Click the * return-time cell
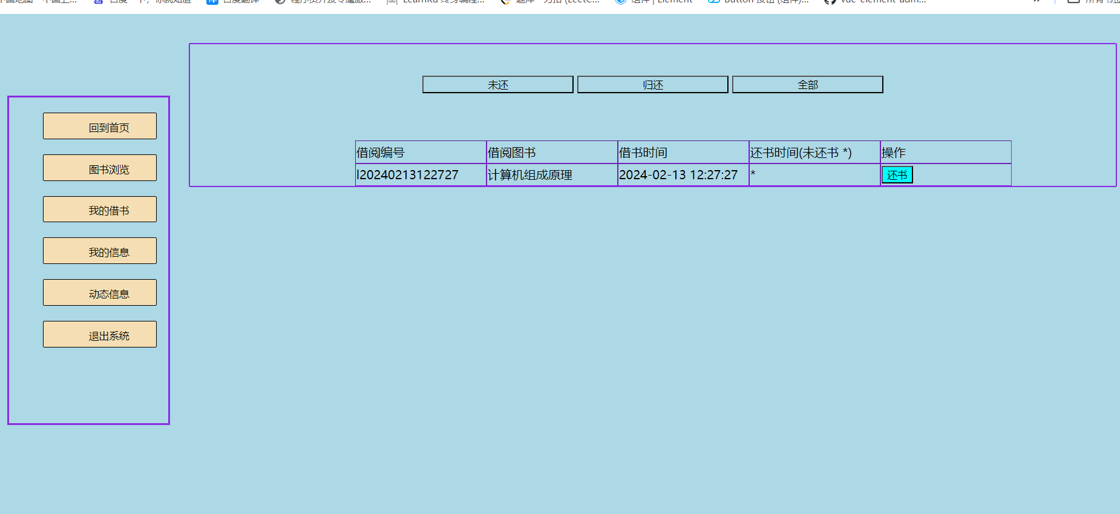Viewport: 1120px width, 514px height. [x=814, y=175]
